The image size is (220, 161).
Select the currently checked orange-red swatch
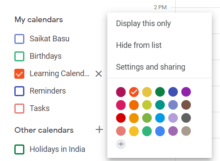pos(134,92)
